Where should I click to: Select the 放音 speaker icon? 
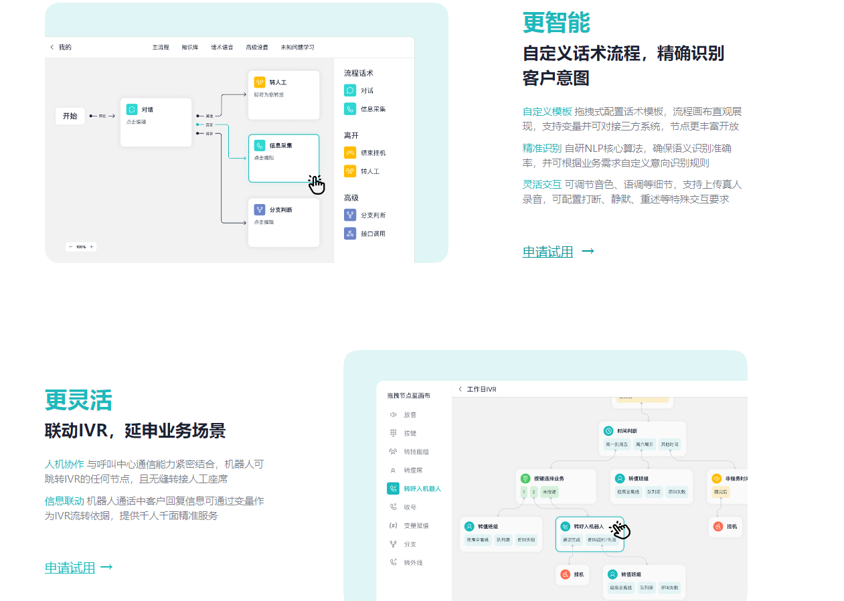(394, 414)
